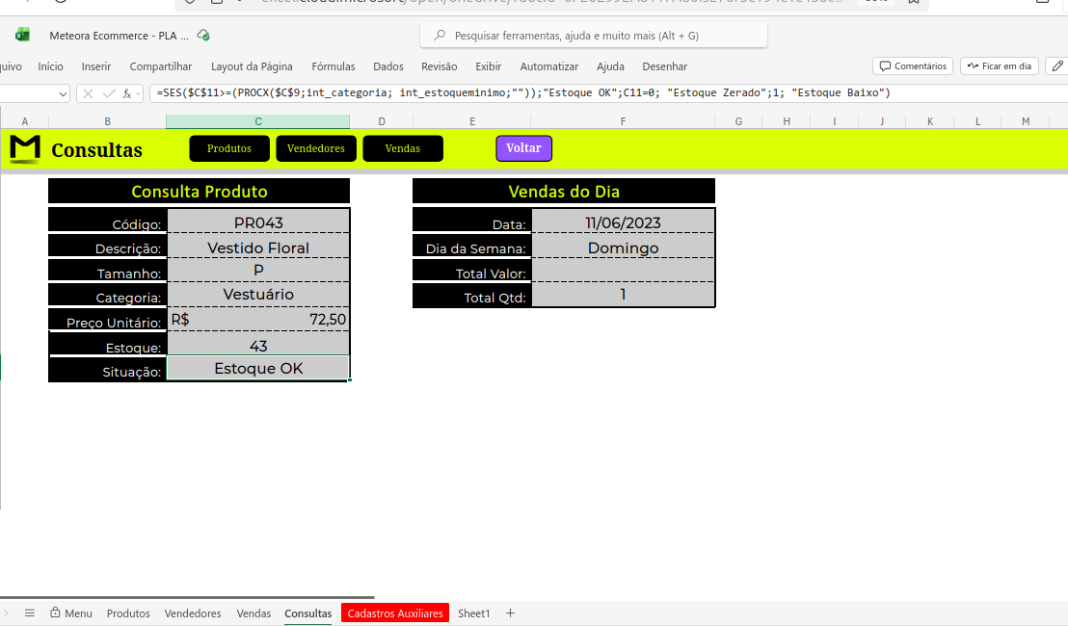Open the Inserir ribbon tab
The image size is (1068, 626).
pyautogui.click(x=96, y=66)
